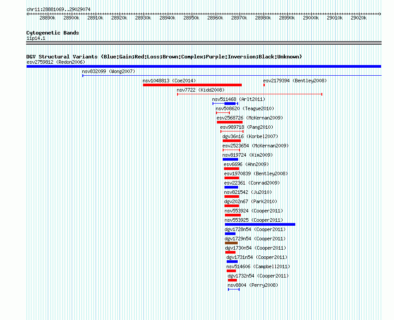The image size is (394, 320).
Task: Click the nsv514606 (Campbell2011) label
Action: 258,266
